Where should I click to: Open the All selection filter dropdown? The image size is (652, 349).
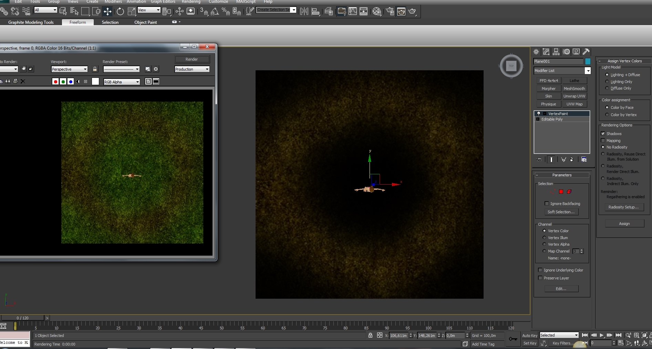[x=45, y=10]
